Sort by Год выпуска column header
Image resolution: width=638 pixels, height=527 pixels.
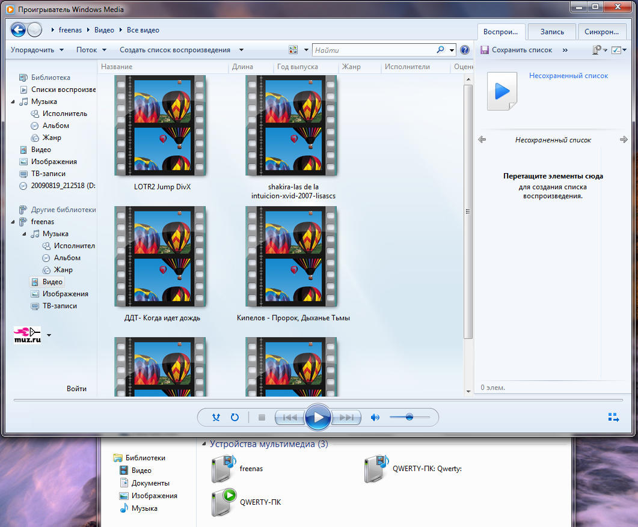[x=305, y=67]
